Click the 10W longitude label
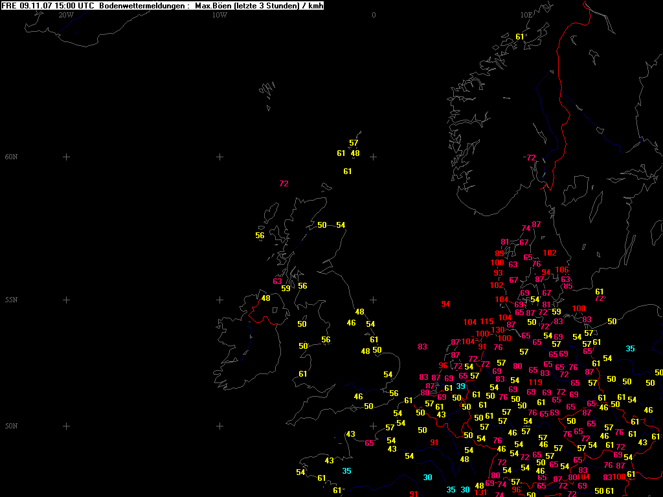 219,15
